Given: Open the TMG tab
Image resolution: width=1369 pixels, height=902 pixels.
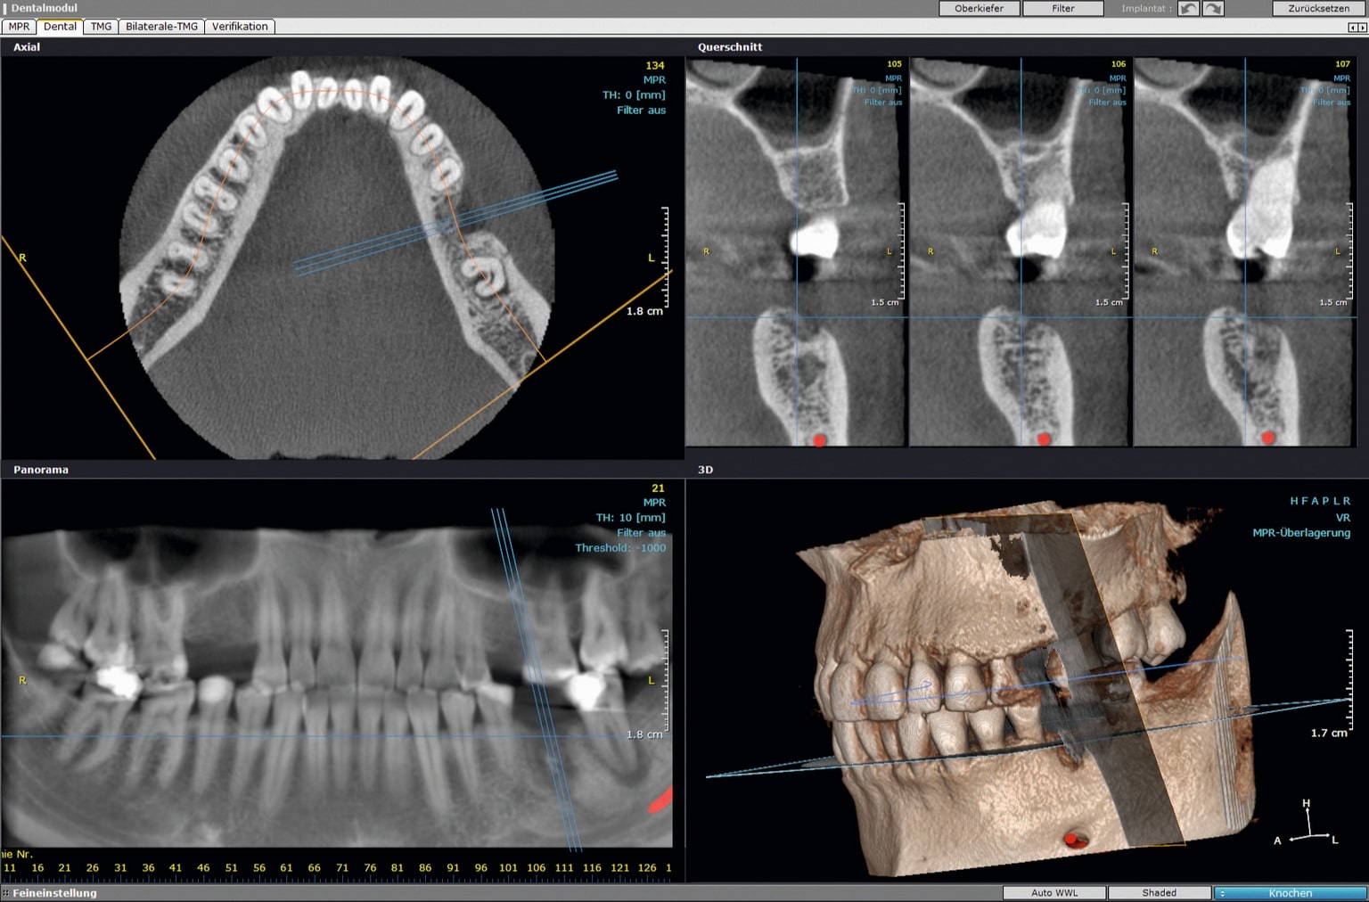Looking at the screenshot, I should 102,27.
